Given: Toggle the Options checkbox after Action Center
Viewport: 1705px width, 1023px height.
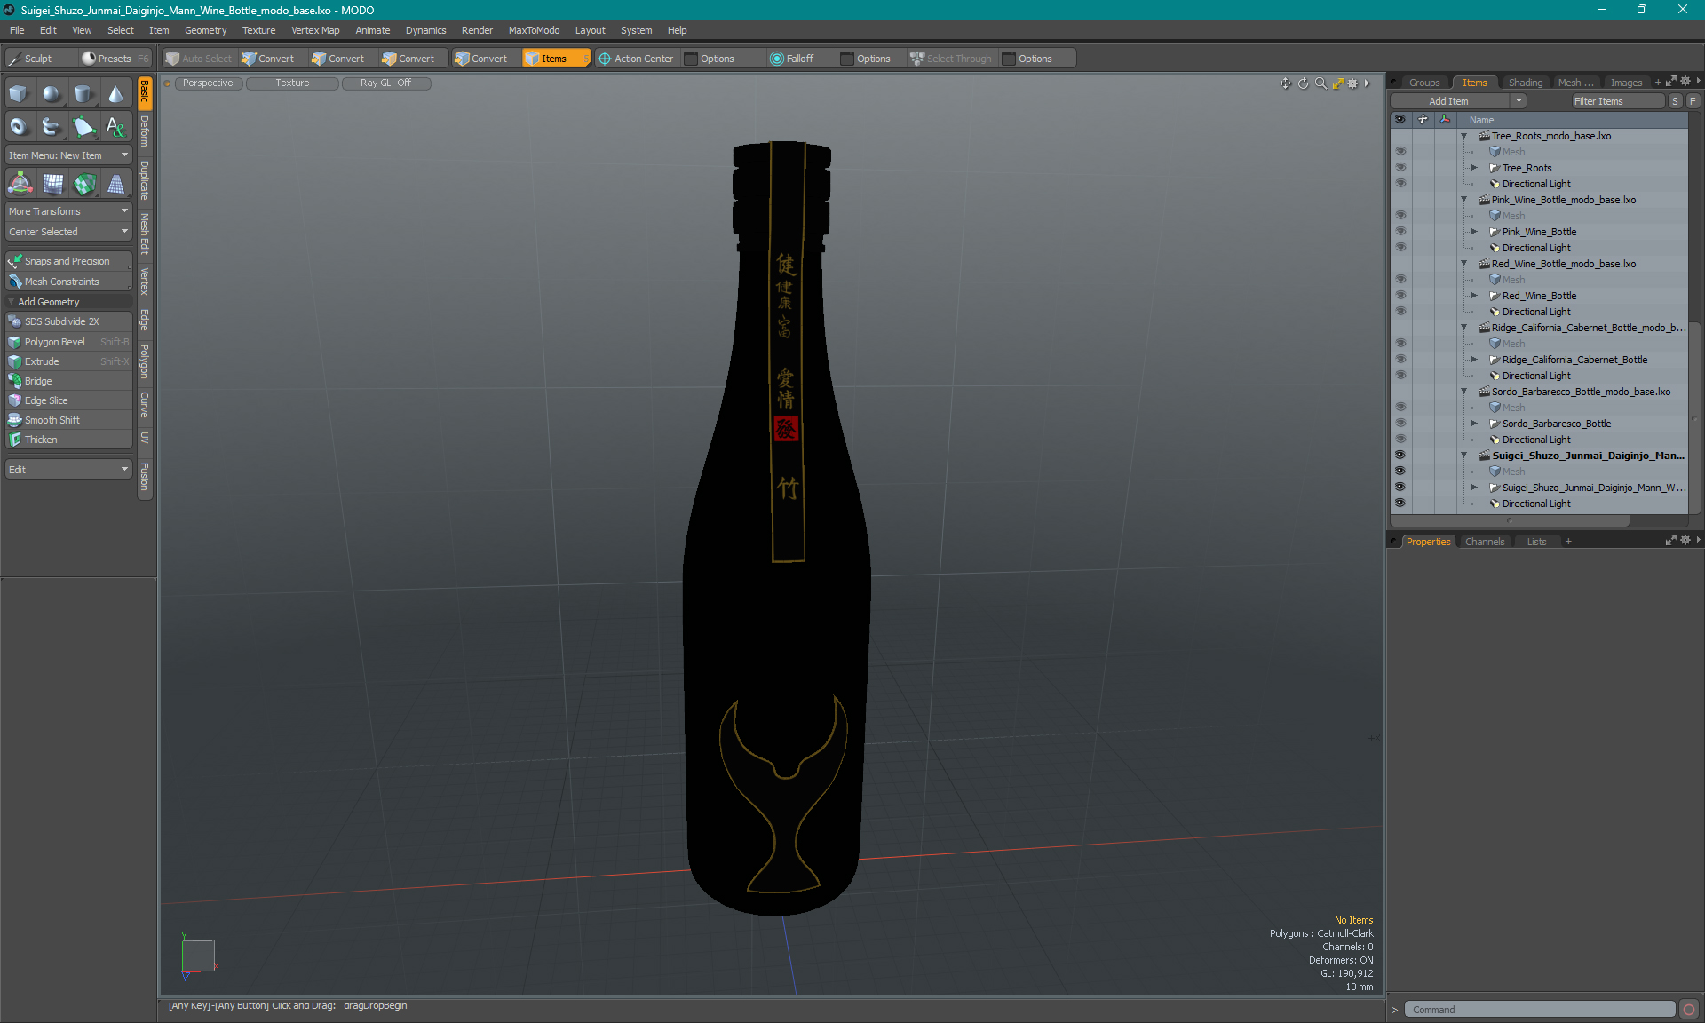Looking at the screenshot, I should 691,59.
